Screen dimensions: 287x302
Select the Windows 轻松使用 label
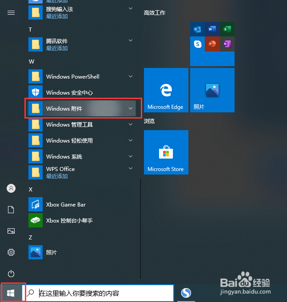[x=69, y=141]
